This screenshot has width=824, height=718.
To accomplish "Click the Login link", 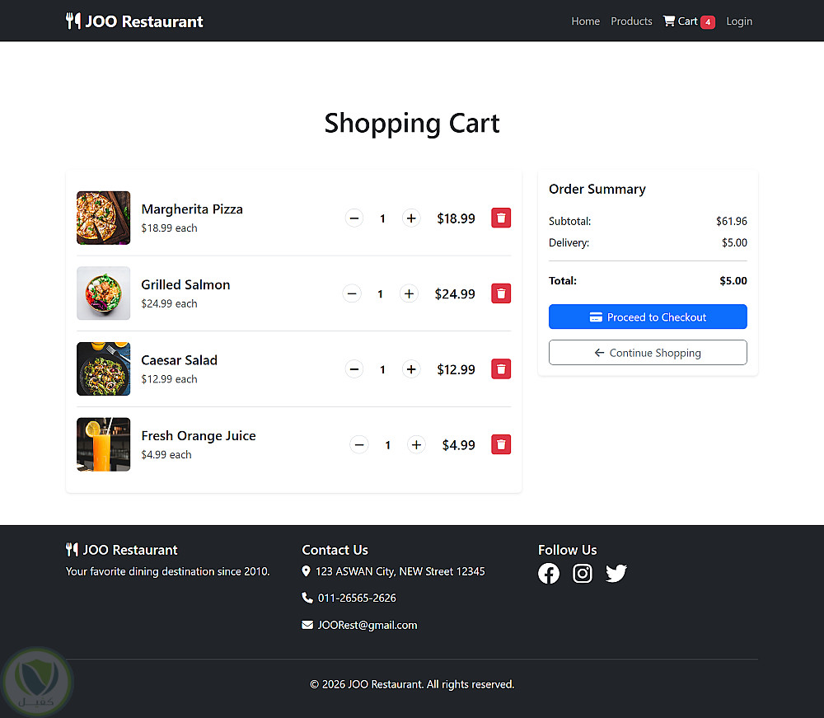I will [x=739, y=21].
